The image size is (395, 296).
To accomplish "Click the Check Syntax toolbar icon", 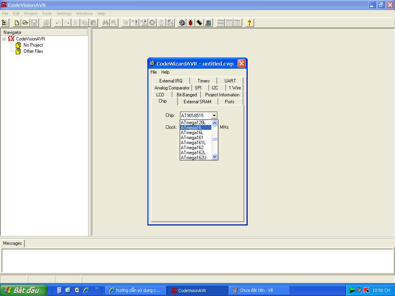I will (x=126, y=23).
